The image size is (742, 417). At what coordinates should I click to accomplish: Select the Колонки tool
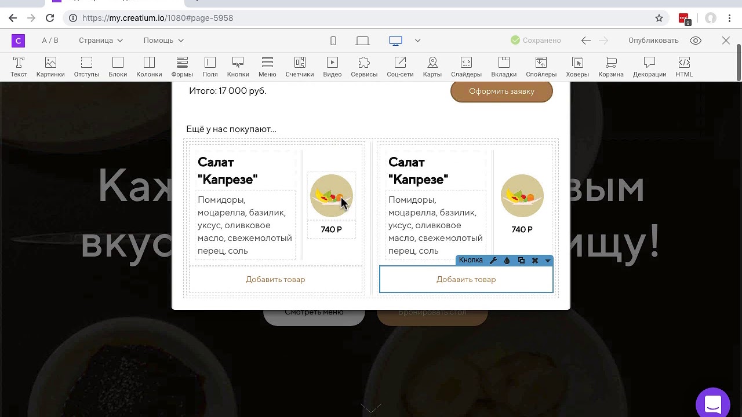click(x=149, y=67)
